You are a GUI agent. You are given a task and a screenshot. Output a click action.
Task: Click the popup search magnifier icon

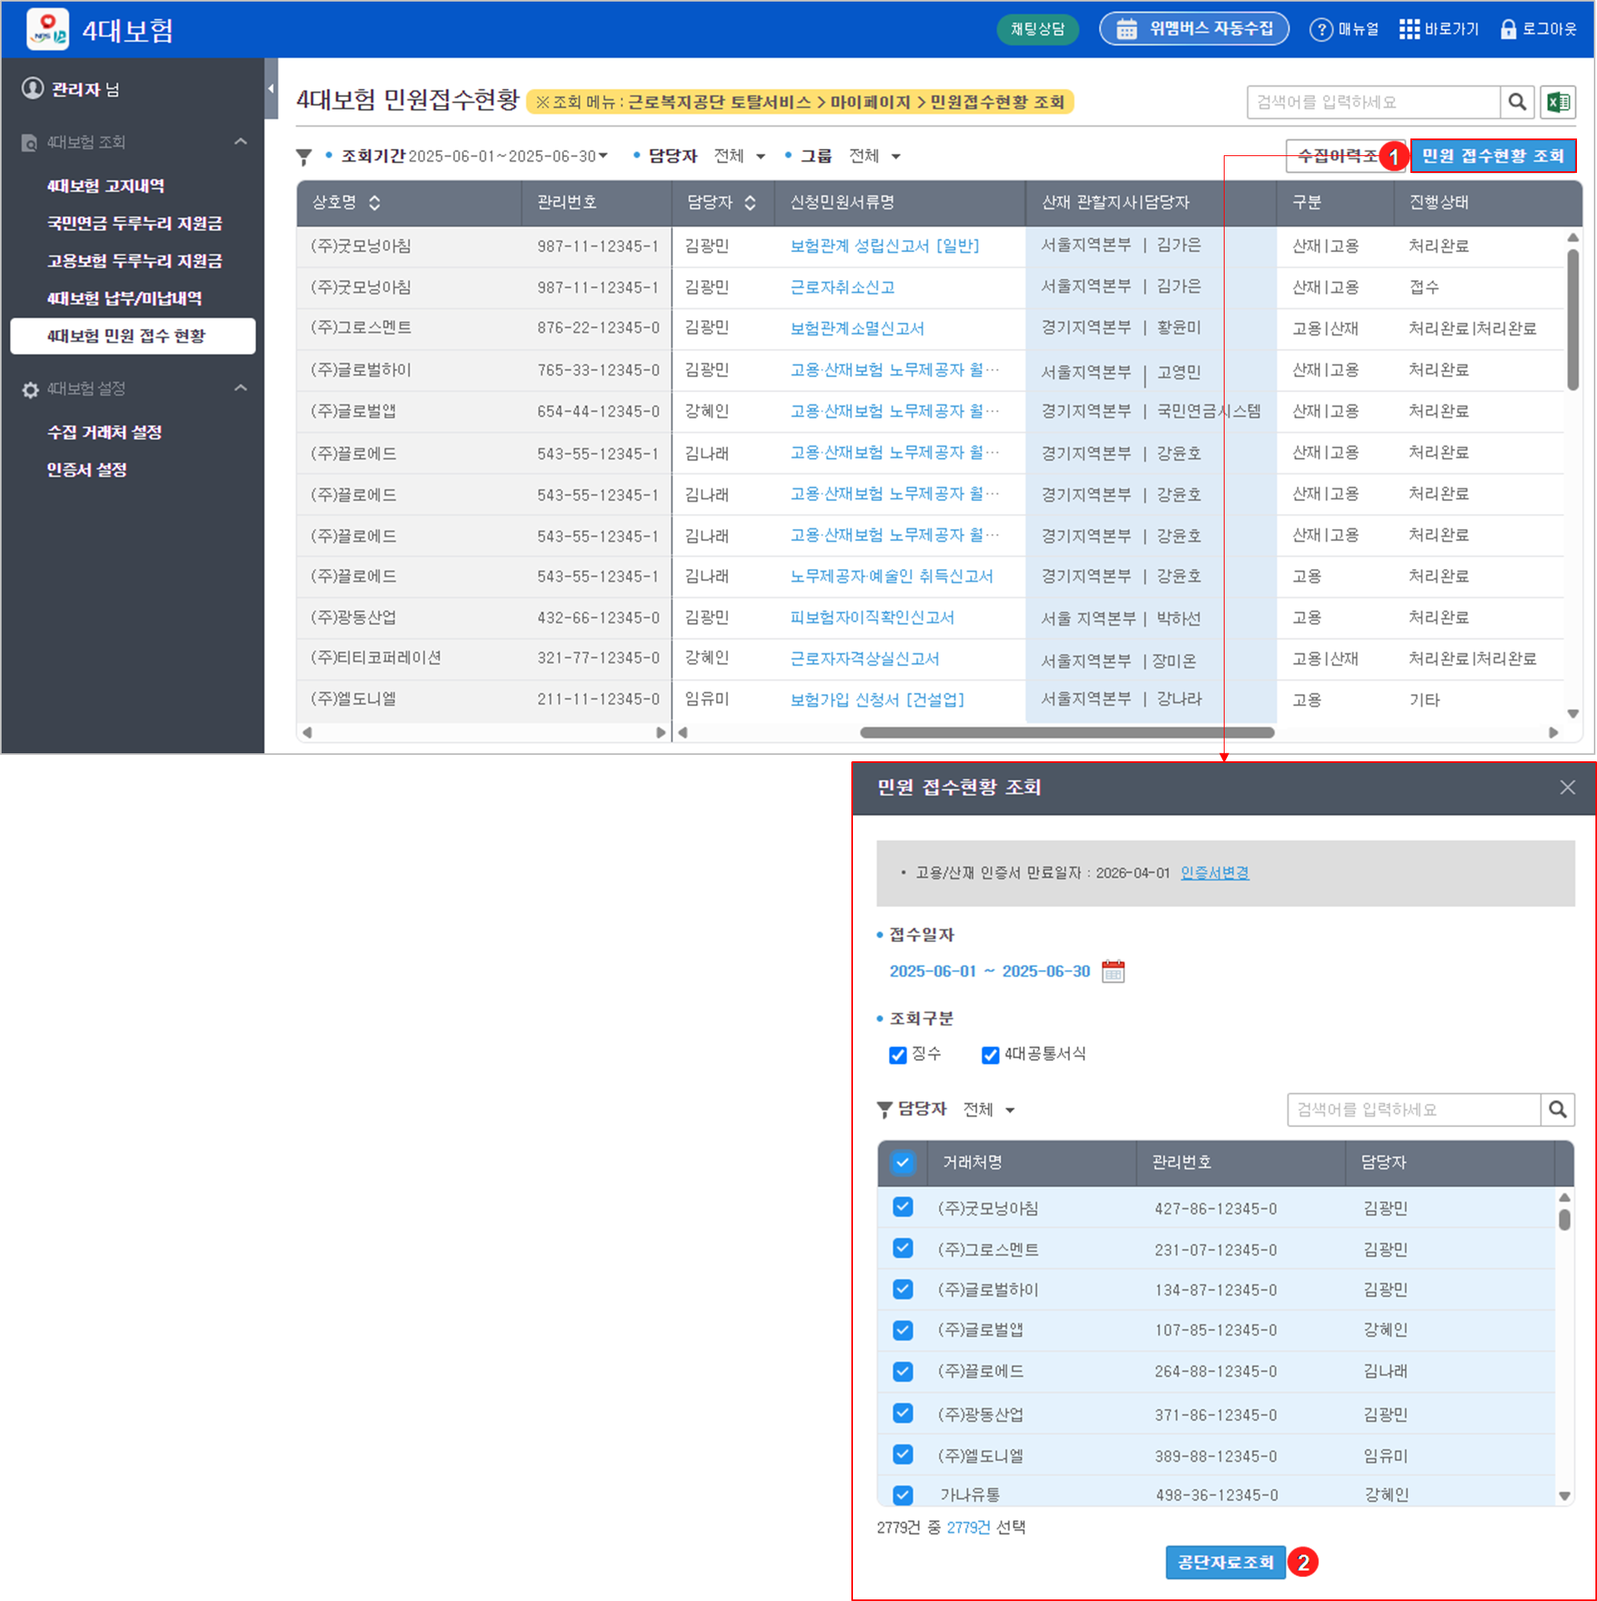tap(1557, 1109)
